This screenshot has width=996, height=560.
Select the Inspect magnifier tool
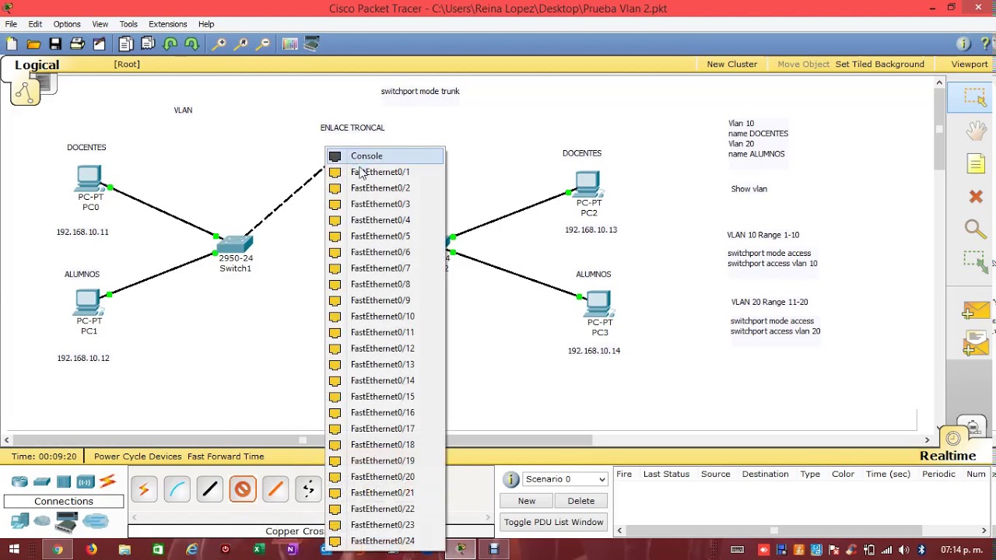pyautogui.click(x=975, y=229)
